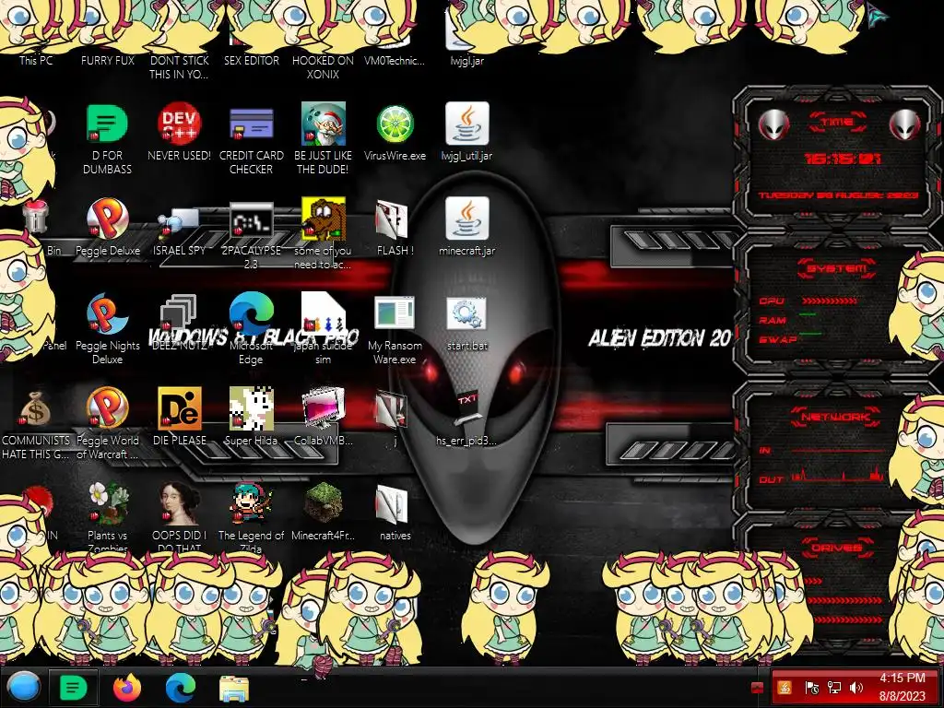Click the volume speaker tray icon
944x708 pixels.
pyautogui.click(x=856, y=688)
